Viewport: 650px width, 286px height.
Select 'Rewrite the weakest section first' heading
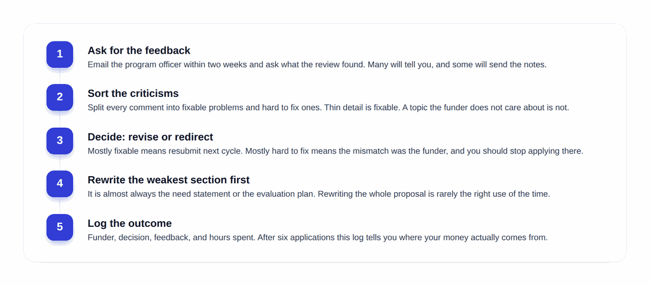169,180
